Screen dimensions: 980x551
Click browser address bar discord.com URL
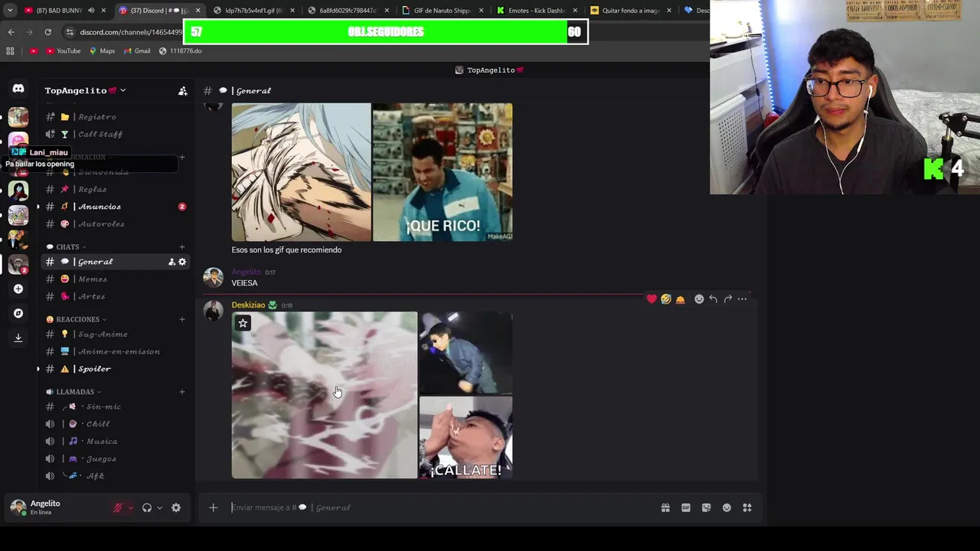(130, 32)
